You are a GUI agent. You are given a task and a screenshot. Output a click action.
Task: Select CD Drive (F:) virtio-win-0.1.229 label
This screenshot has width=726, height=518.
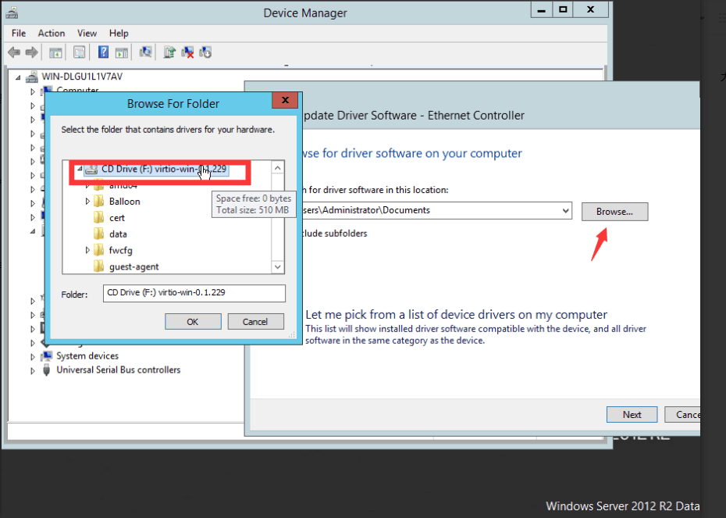click(x=164, y=169)
